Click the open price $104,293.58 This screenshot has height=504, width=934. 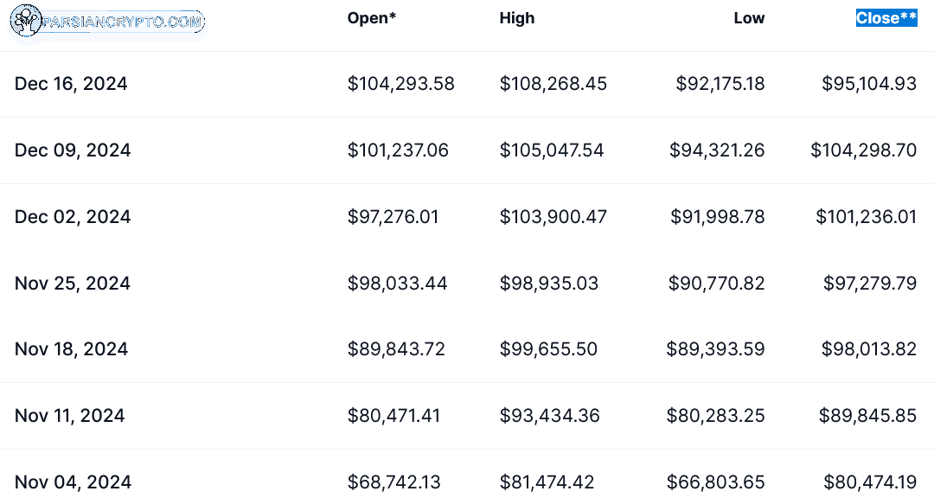pos(401,83)
